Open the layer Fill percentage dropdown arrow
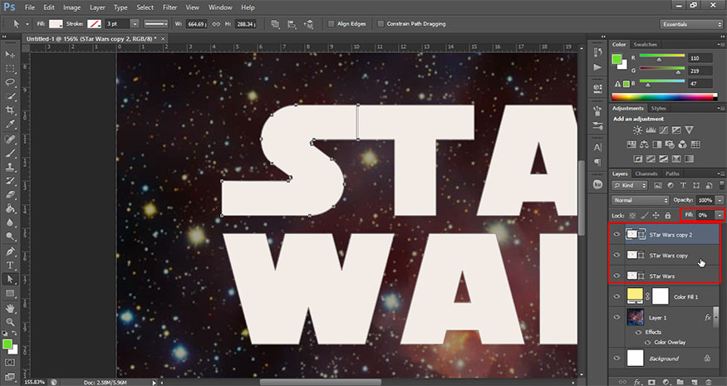 coord(720,215)
